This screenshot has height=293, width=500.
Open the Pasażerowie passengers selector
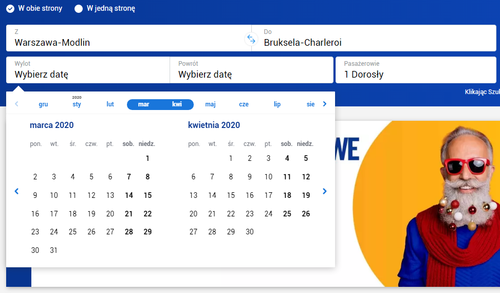(x=416, y=70)
